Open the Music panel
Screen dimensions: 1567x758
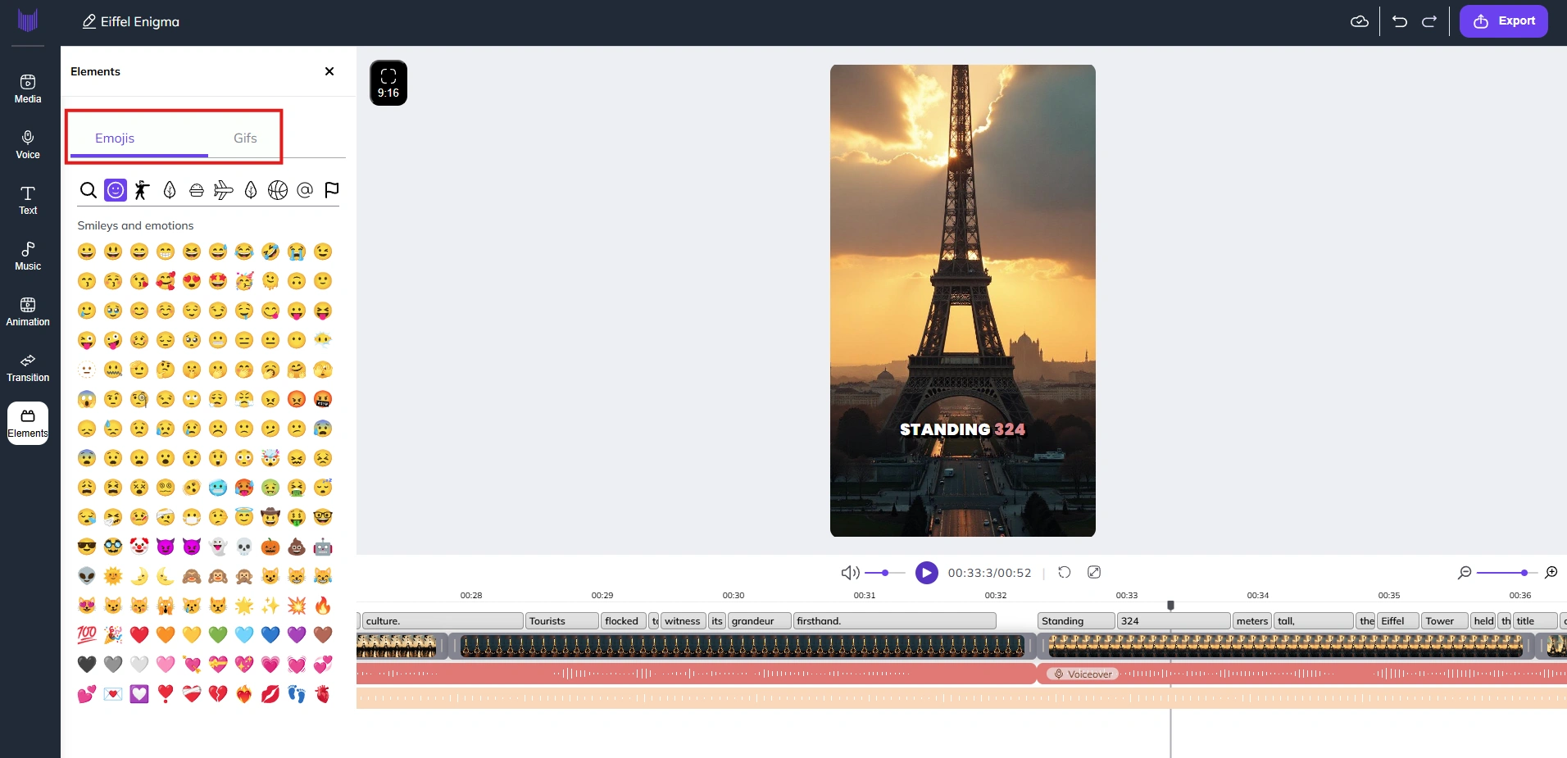pyautogui.click(x=28, y=256)
